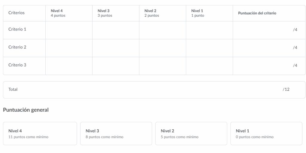Pick Nivel 1 cell in Criterio 3 row
The image size is (306, 153).
[209, 66]
